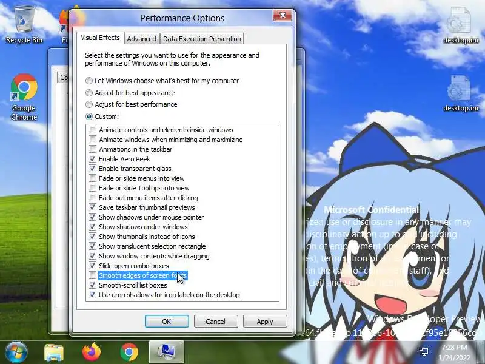The height and width of the screenshot is (364, 485).
Task: Launch Firefox from the taskbar
Action: [x=92, y=352]
